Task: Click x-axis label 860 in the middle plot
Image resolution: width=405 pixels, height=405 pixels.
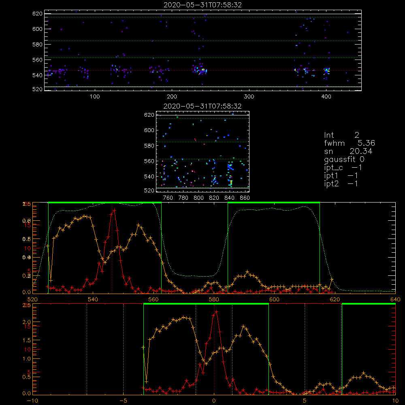Action: click(245, 198)
